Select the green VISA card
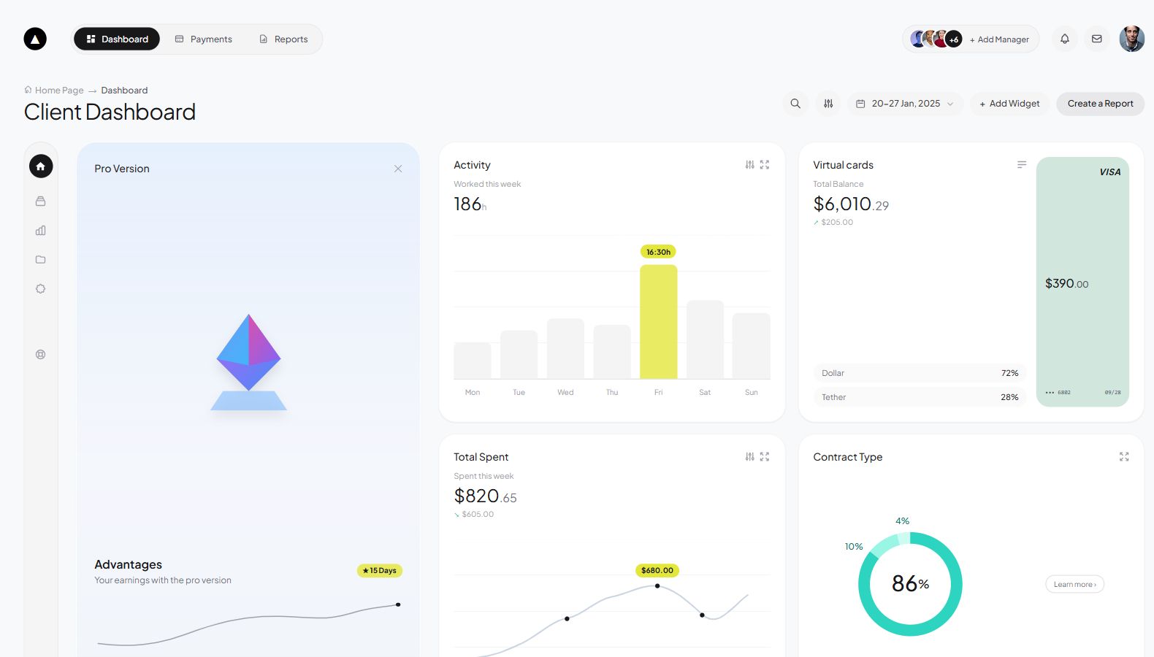The height and width of the screenshot is (657, 1154). tap(1083, 282)
